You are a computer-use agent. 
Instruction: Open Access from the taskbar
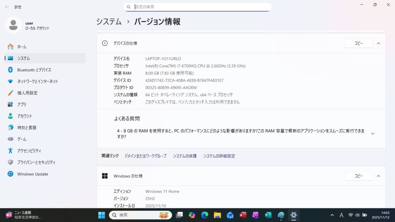point(243,215)
